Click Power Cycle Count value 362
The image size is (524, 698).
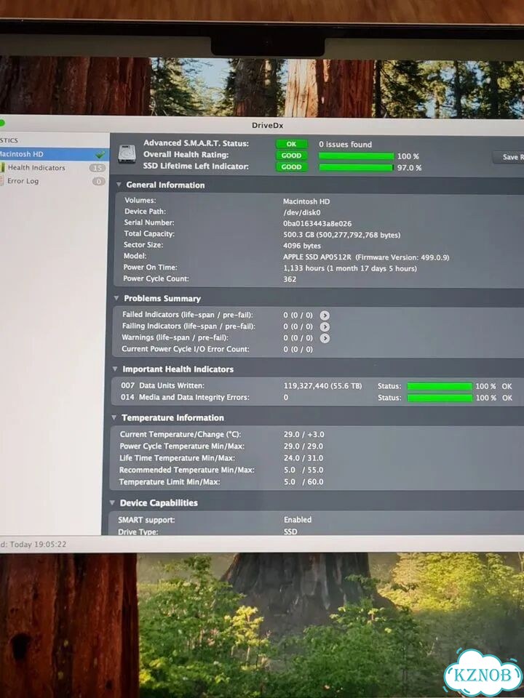[x=290, y=279]
